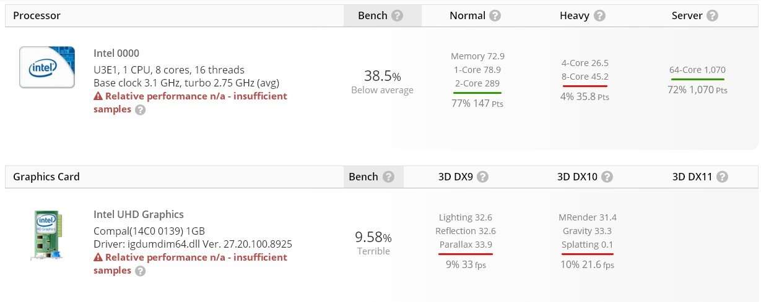Click the processor 38.5% bench score
This screenshot has width=761, height=302.
pyautogui.click(x=382, y=77)
